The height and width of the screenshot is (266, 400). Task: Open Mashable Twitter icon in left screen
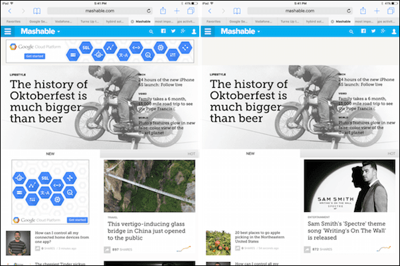point(173,31)
